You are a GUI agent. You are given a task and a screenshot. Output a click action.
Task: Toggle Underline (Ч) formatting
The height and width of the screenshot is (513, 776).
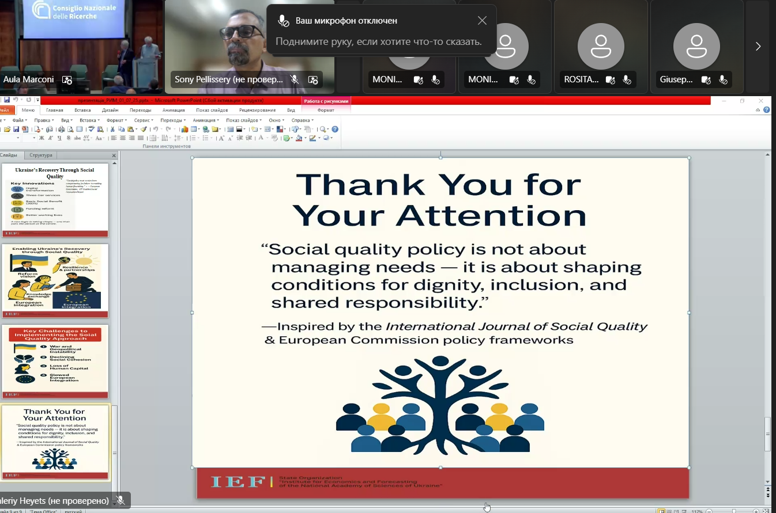pyautogui.click(x=59, y=138)
